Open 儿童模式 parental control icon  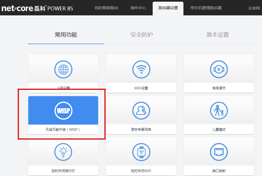219,110
